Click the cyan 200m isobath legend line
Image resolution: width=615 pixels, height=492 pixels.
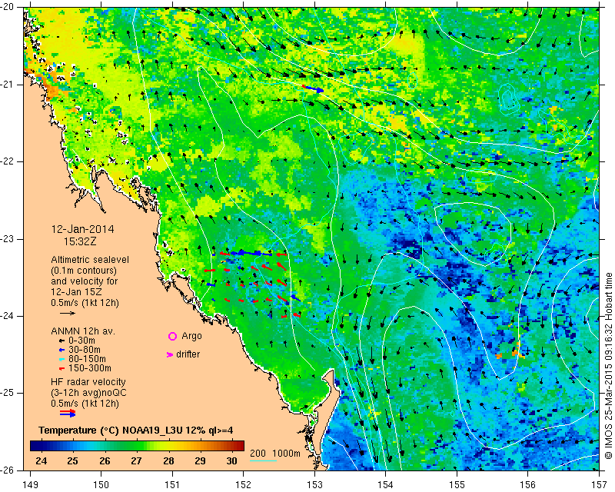point(263,460)
